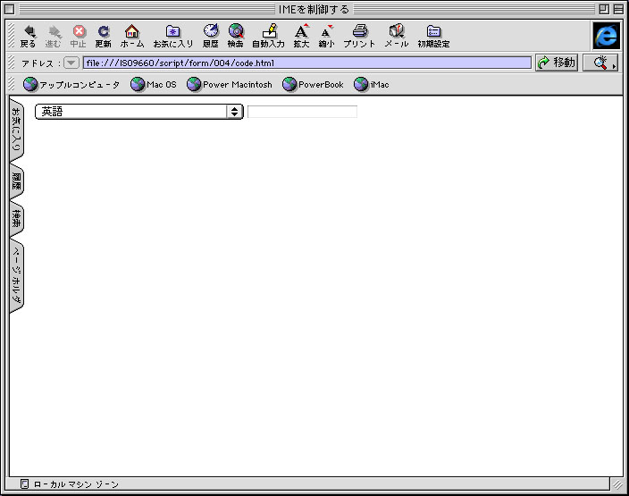Screen dimensions: 629x496
Task: Open the Power Macintosh favorites link
Action: 230,85
